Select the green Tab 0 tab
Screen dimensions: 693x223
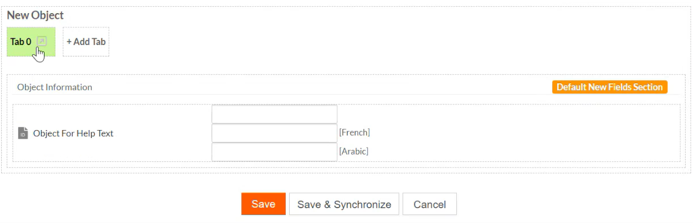click(31, 42)
